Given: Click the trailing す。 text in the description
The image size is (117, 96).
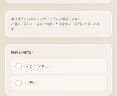Looking at the screenshot, I should point(13,29).
